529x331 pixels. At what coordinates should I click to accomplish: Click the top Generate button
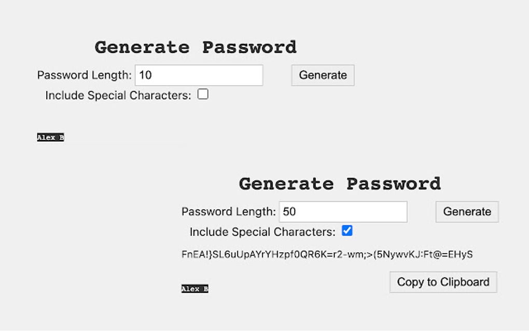point(322,75)
